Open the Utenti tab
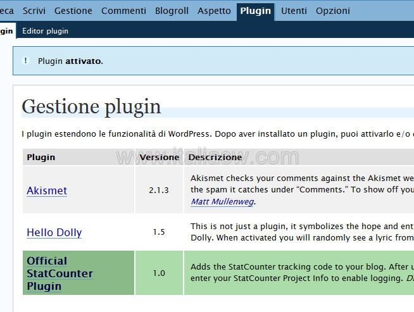Screen dimensions: 414x312 294,11
